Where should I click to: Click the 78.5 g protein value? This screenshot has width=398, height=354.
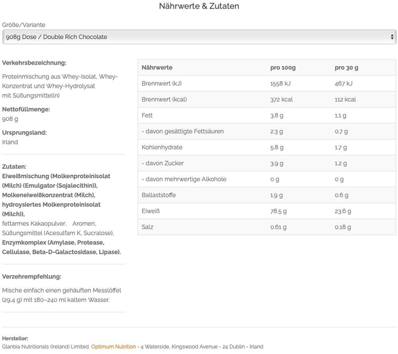(278, 211)
